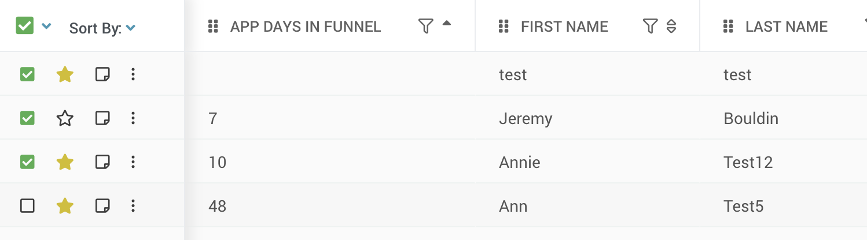Open the three-dot menu for Ann's row
867x240 pixels.
[x=133, y=206]
